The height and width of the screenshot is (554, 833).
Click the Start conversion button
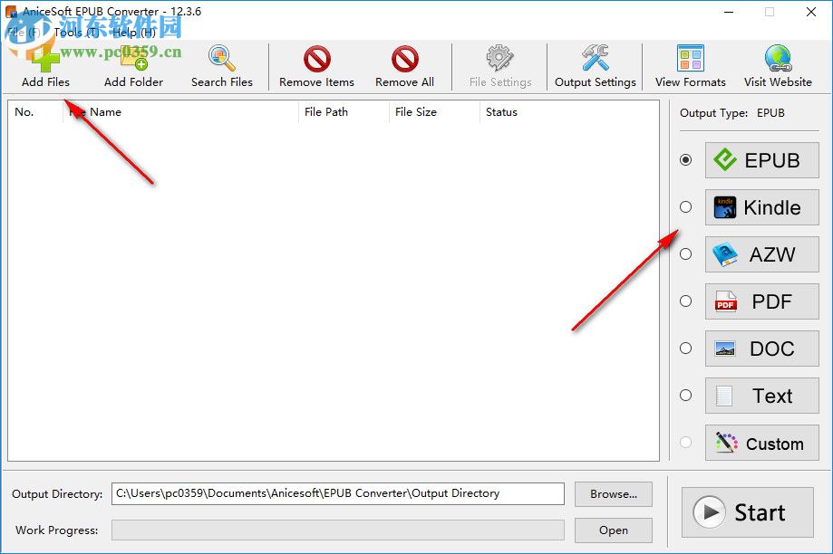click(748, 512)
